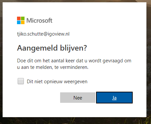Screen dimensions: 151x124
Task: Click the yellow square of Microsoft logo
Action: 23,22
